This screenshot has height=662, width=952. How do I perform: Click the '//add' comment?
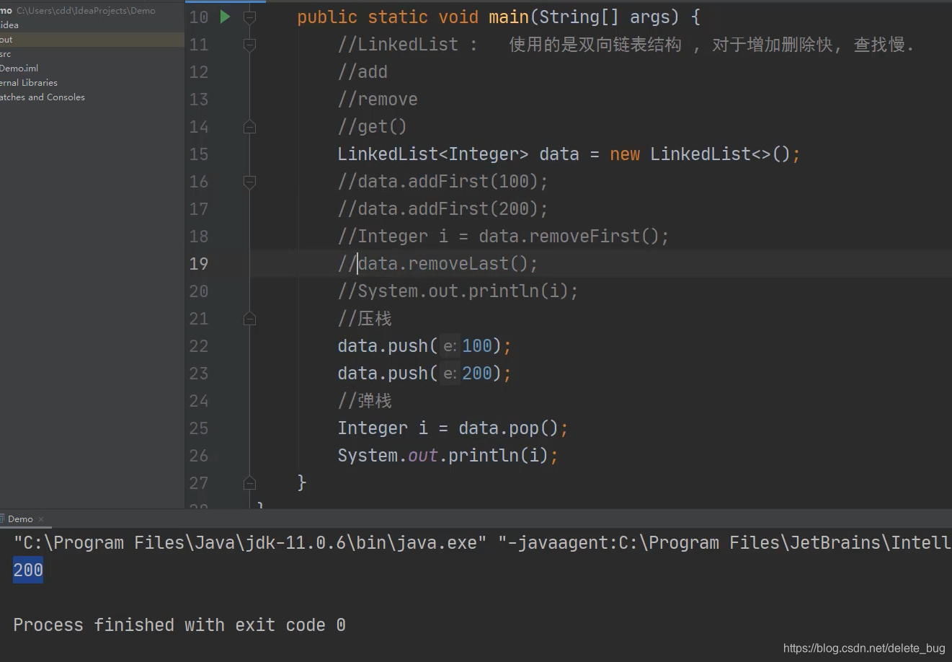362,72
